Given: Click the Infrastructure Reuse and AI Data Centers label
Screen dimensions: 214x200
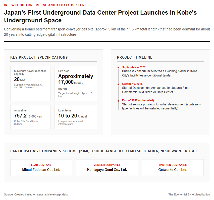Looking at the screenshot, I should click(45, 5).
